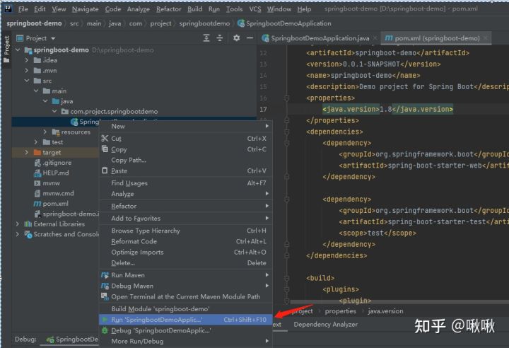Expand External Libraries node

(x=18, y=224)
